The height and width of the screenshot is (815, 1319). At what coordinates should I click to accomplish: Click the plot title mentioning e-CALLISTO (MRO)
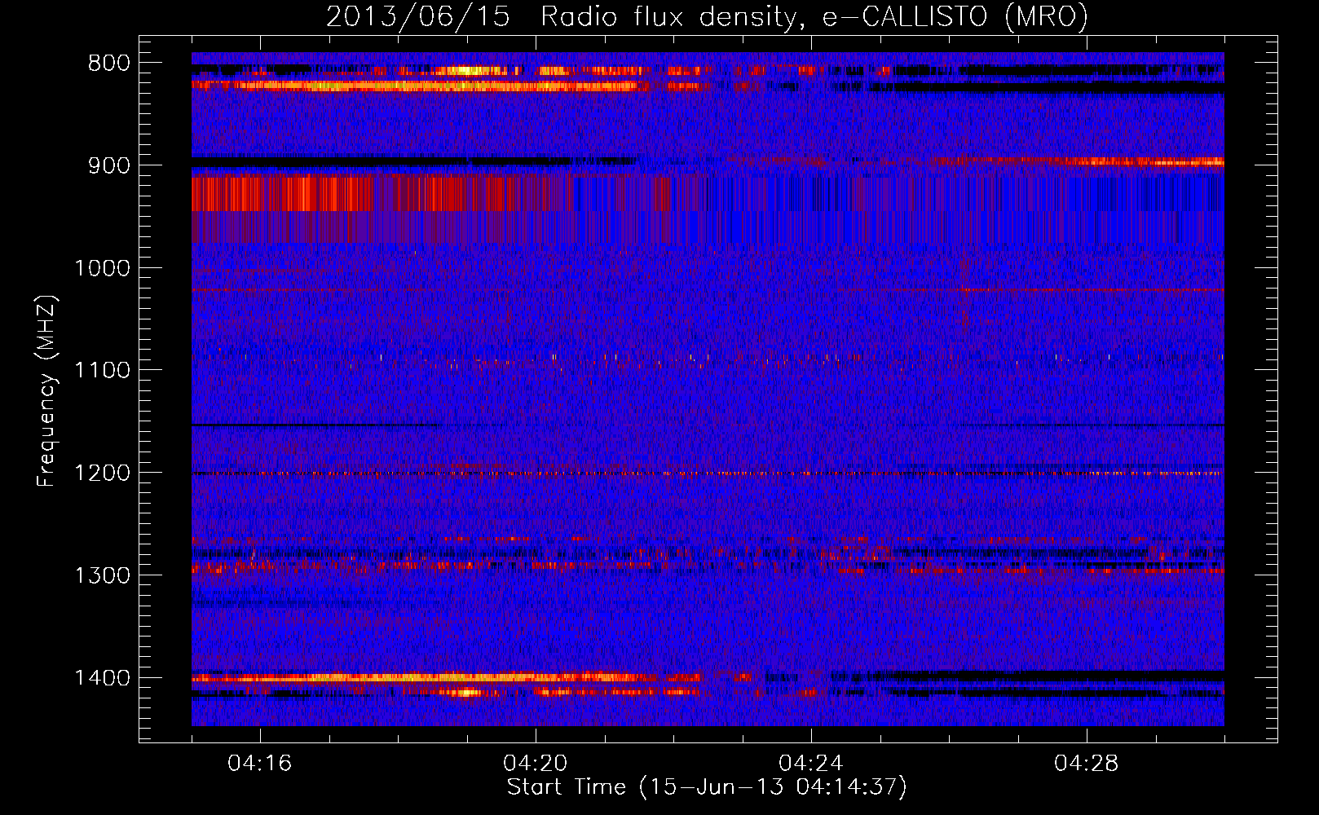707,17
